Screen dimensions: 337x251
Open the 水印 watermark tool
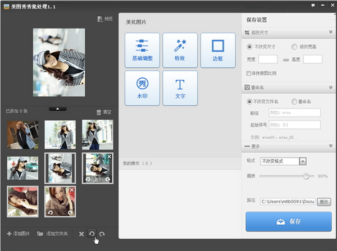142,88
